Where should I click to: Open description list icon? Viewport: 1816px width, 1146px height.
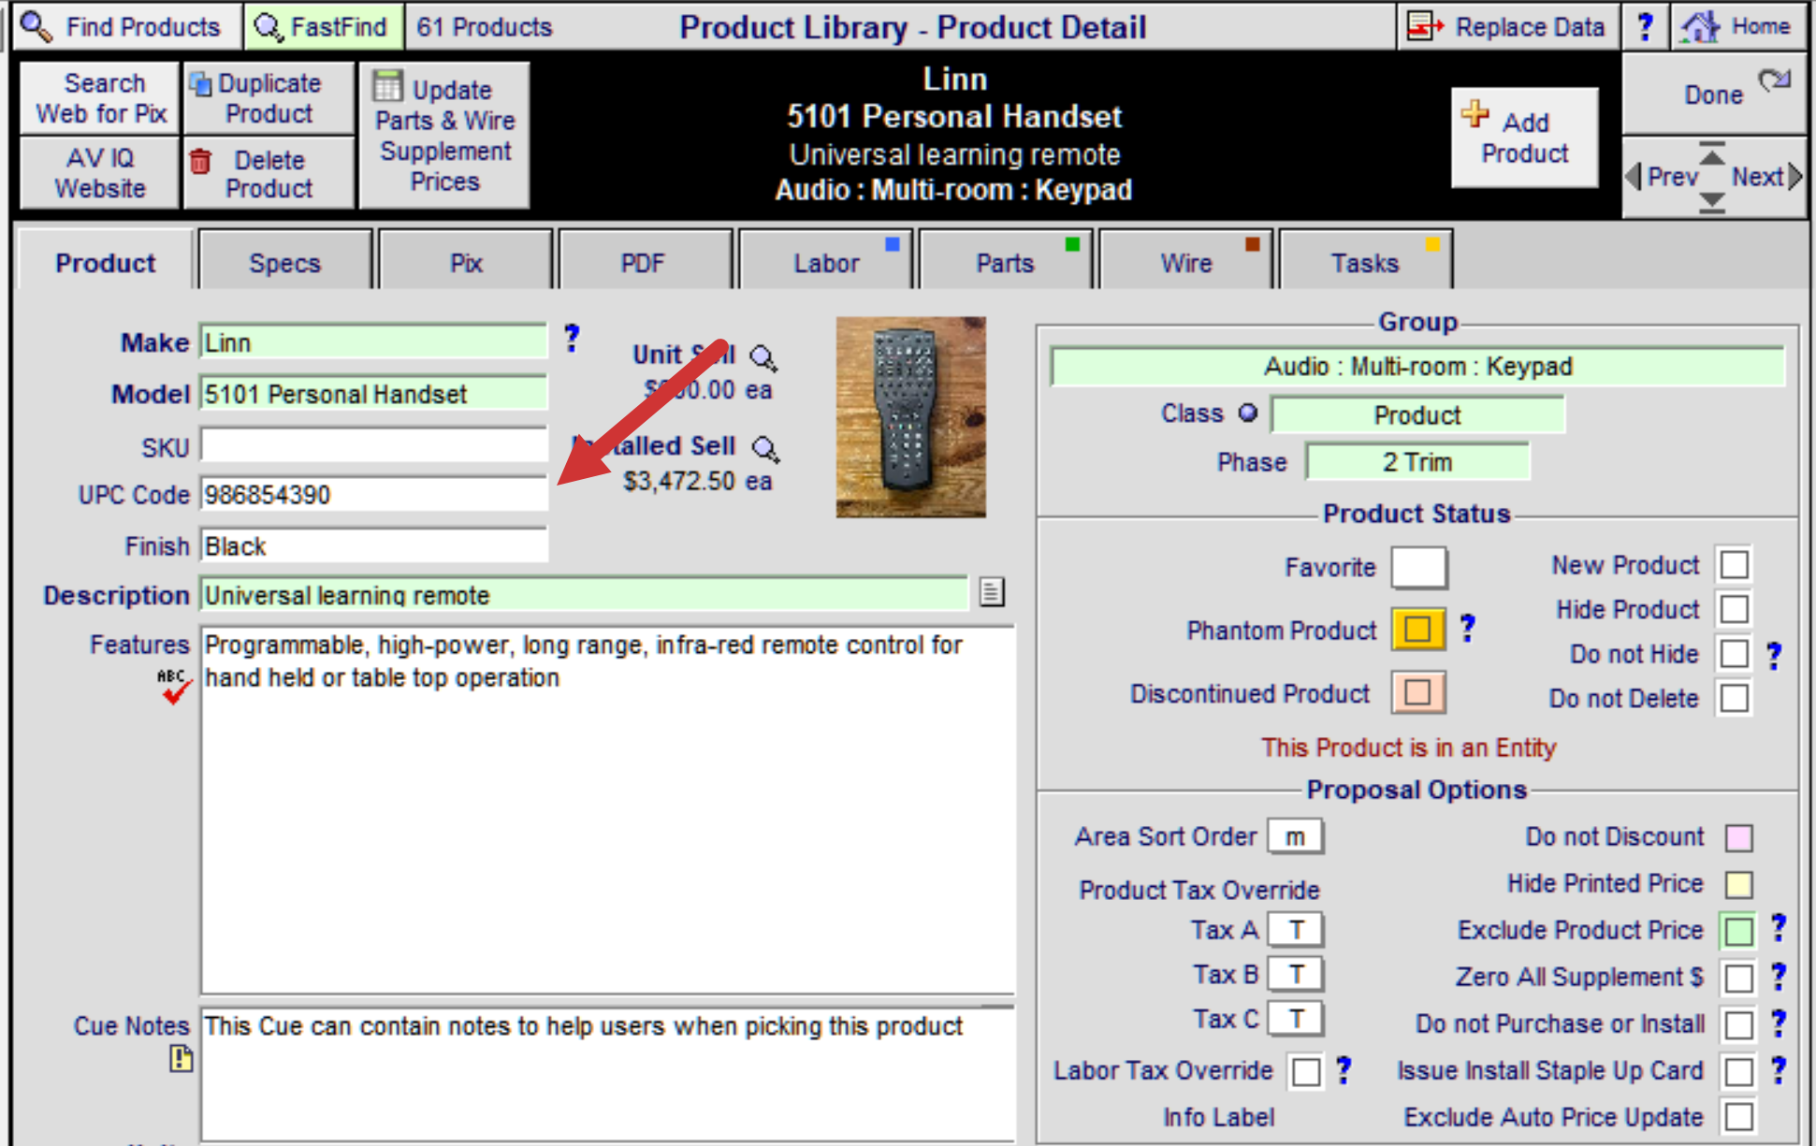992,591
